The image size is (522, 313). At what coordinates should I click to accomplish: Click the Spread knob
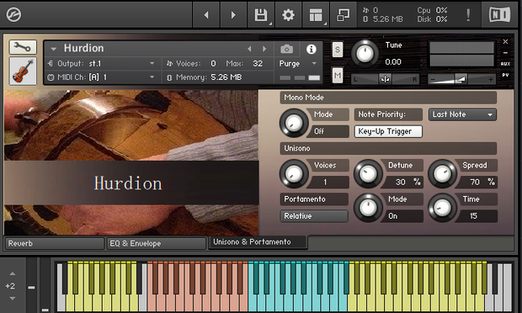coord(442,173)
